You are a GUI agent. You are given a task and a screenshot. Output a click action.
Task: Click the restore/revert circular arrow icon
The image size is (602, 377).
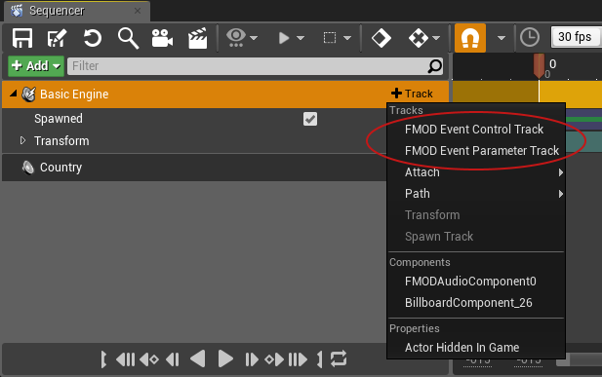(92, 38)
